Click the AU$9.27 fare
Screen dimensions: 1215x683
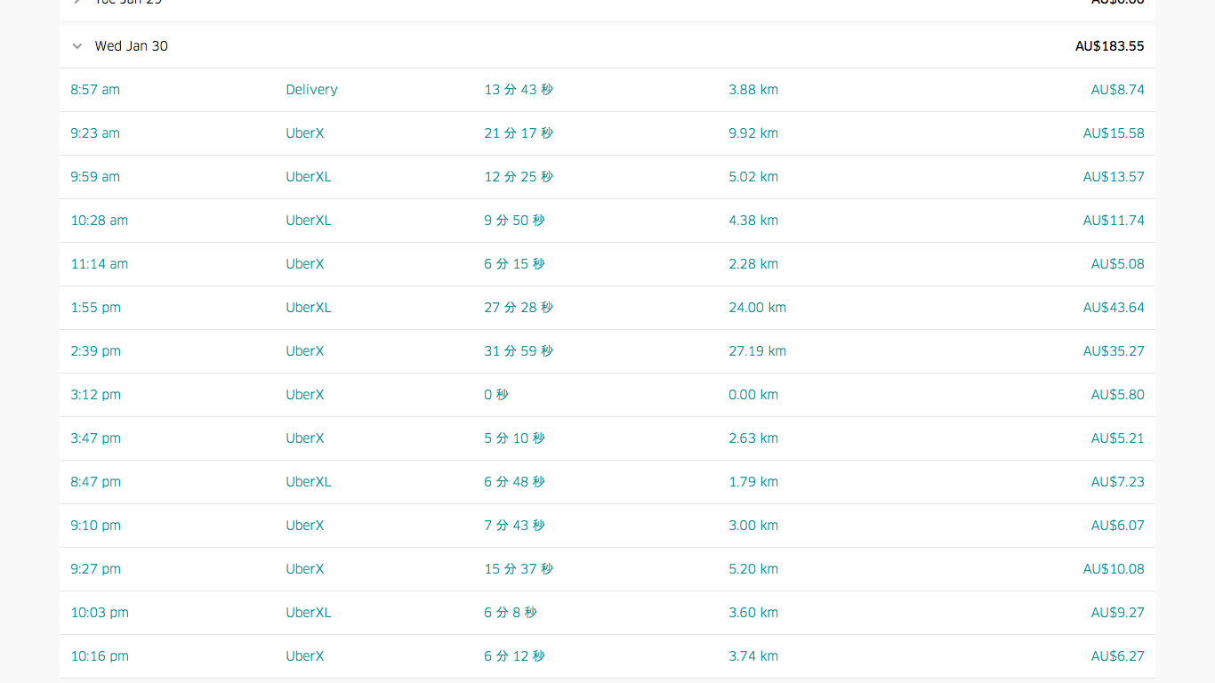(1118, 613)
